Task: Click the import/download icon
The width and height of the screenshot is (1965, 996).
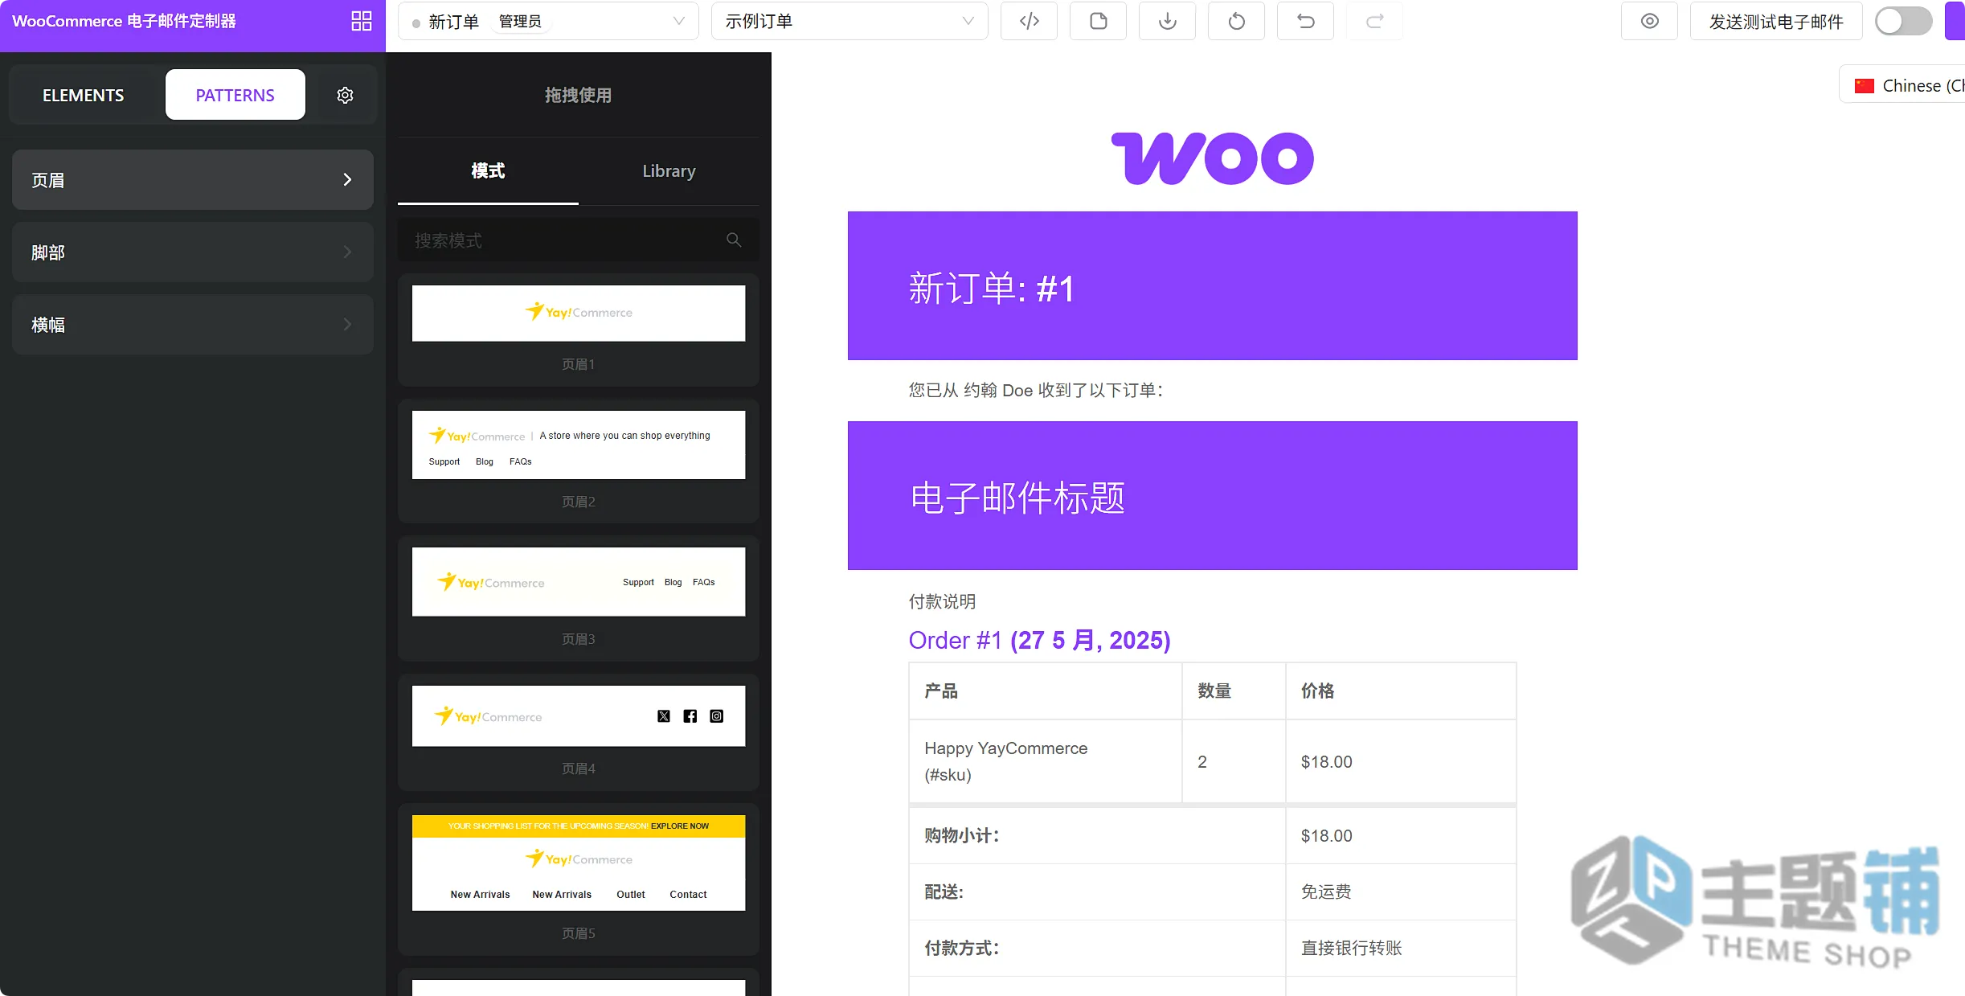Action: [1167, 22]
